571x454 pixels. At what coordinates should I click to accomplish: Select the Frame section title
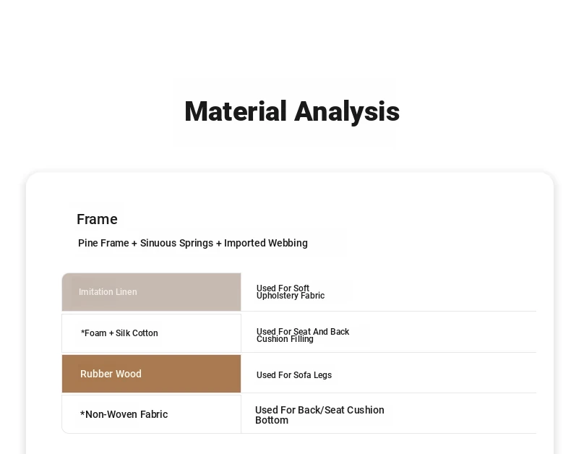coord(98,219)
